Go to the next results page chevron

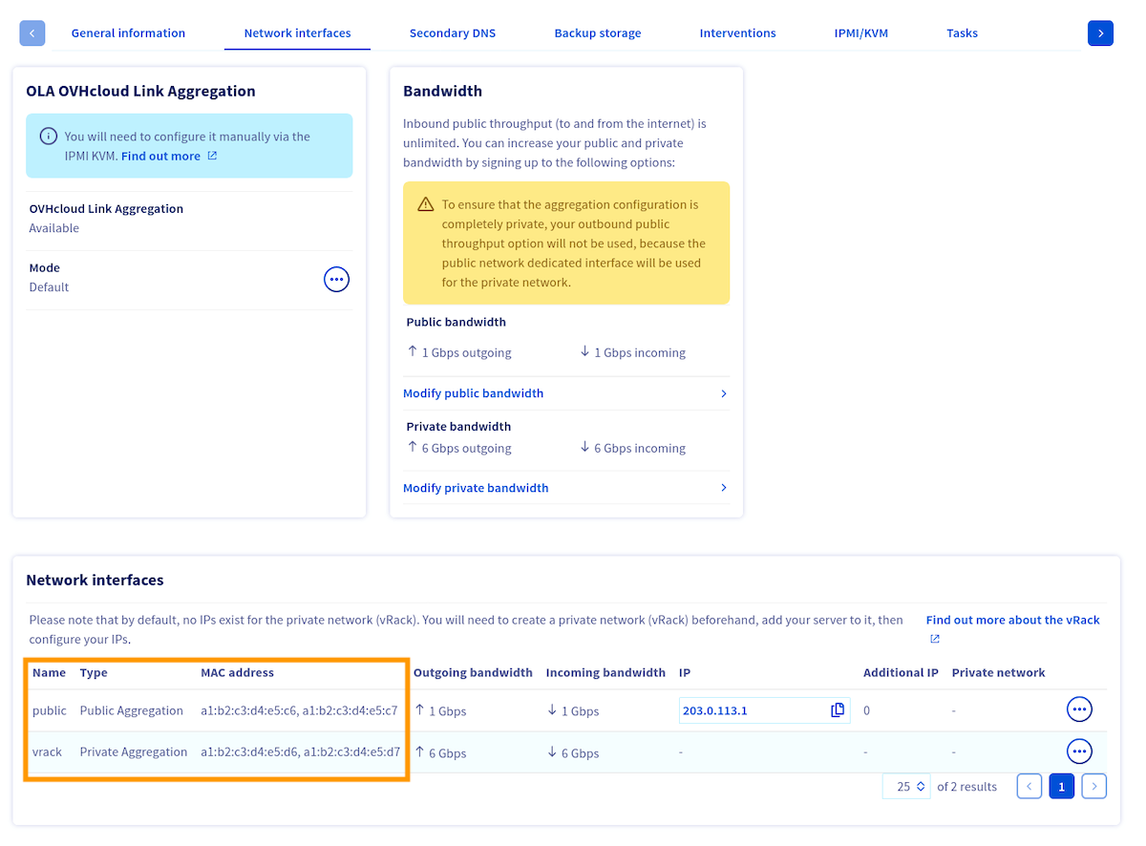tap(1093, 786)
